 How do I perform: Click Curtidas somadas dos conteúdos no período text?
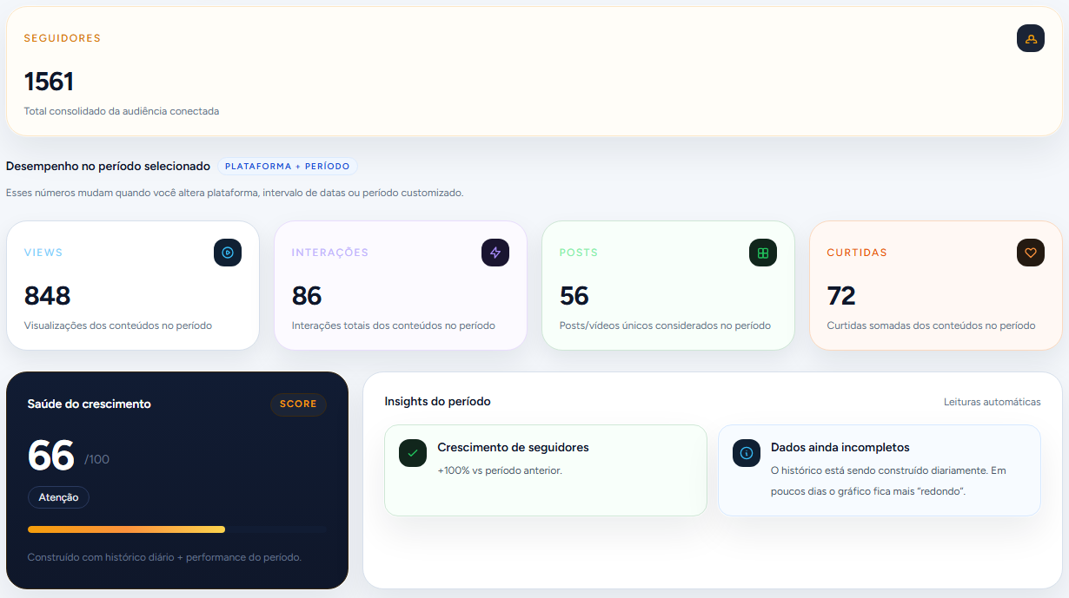pyautogui.click(x=931, y=325)
